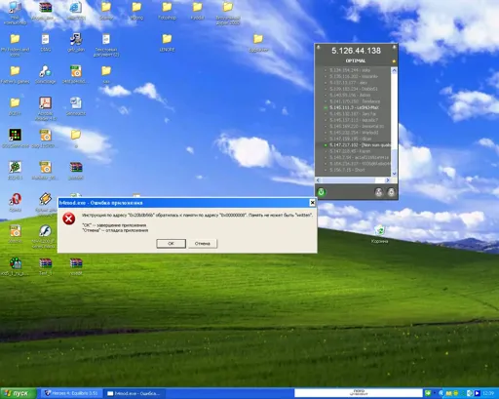Select the Internet Explorer shortcut on the desktop
Viewport: 499px width, 399px height.
tap(75, 11)
